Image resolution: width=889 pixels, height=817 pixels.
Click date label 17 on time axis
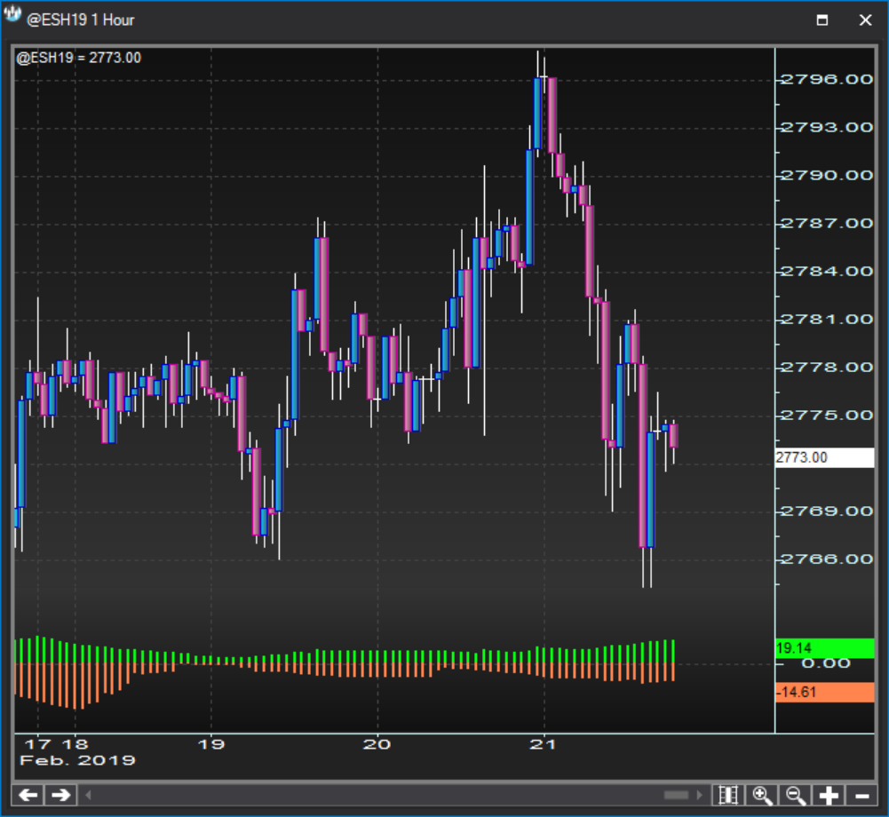38,744
